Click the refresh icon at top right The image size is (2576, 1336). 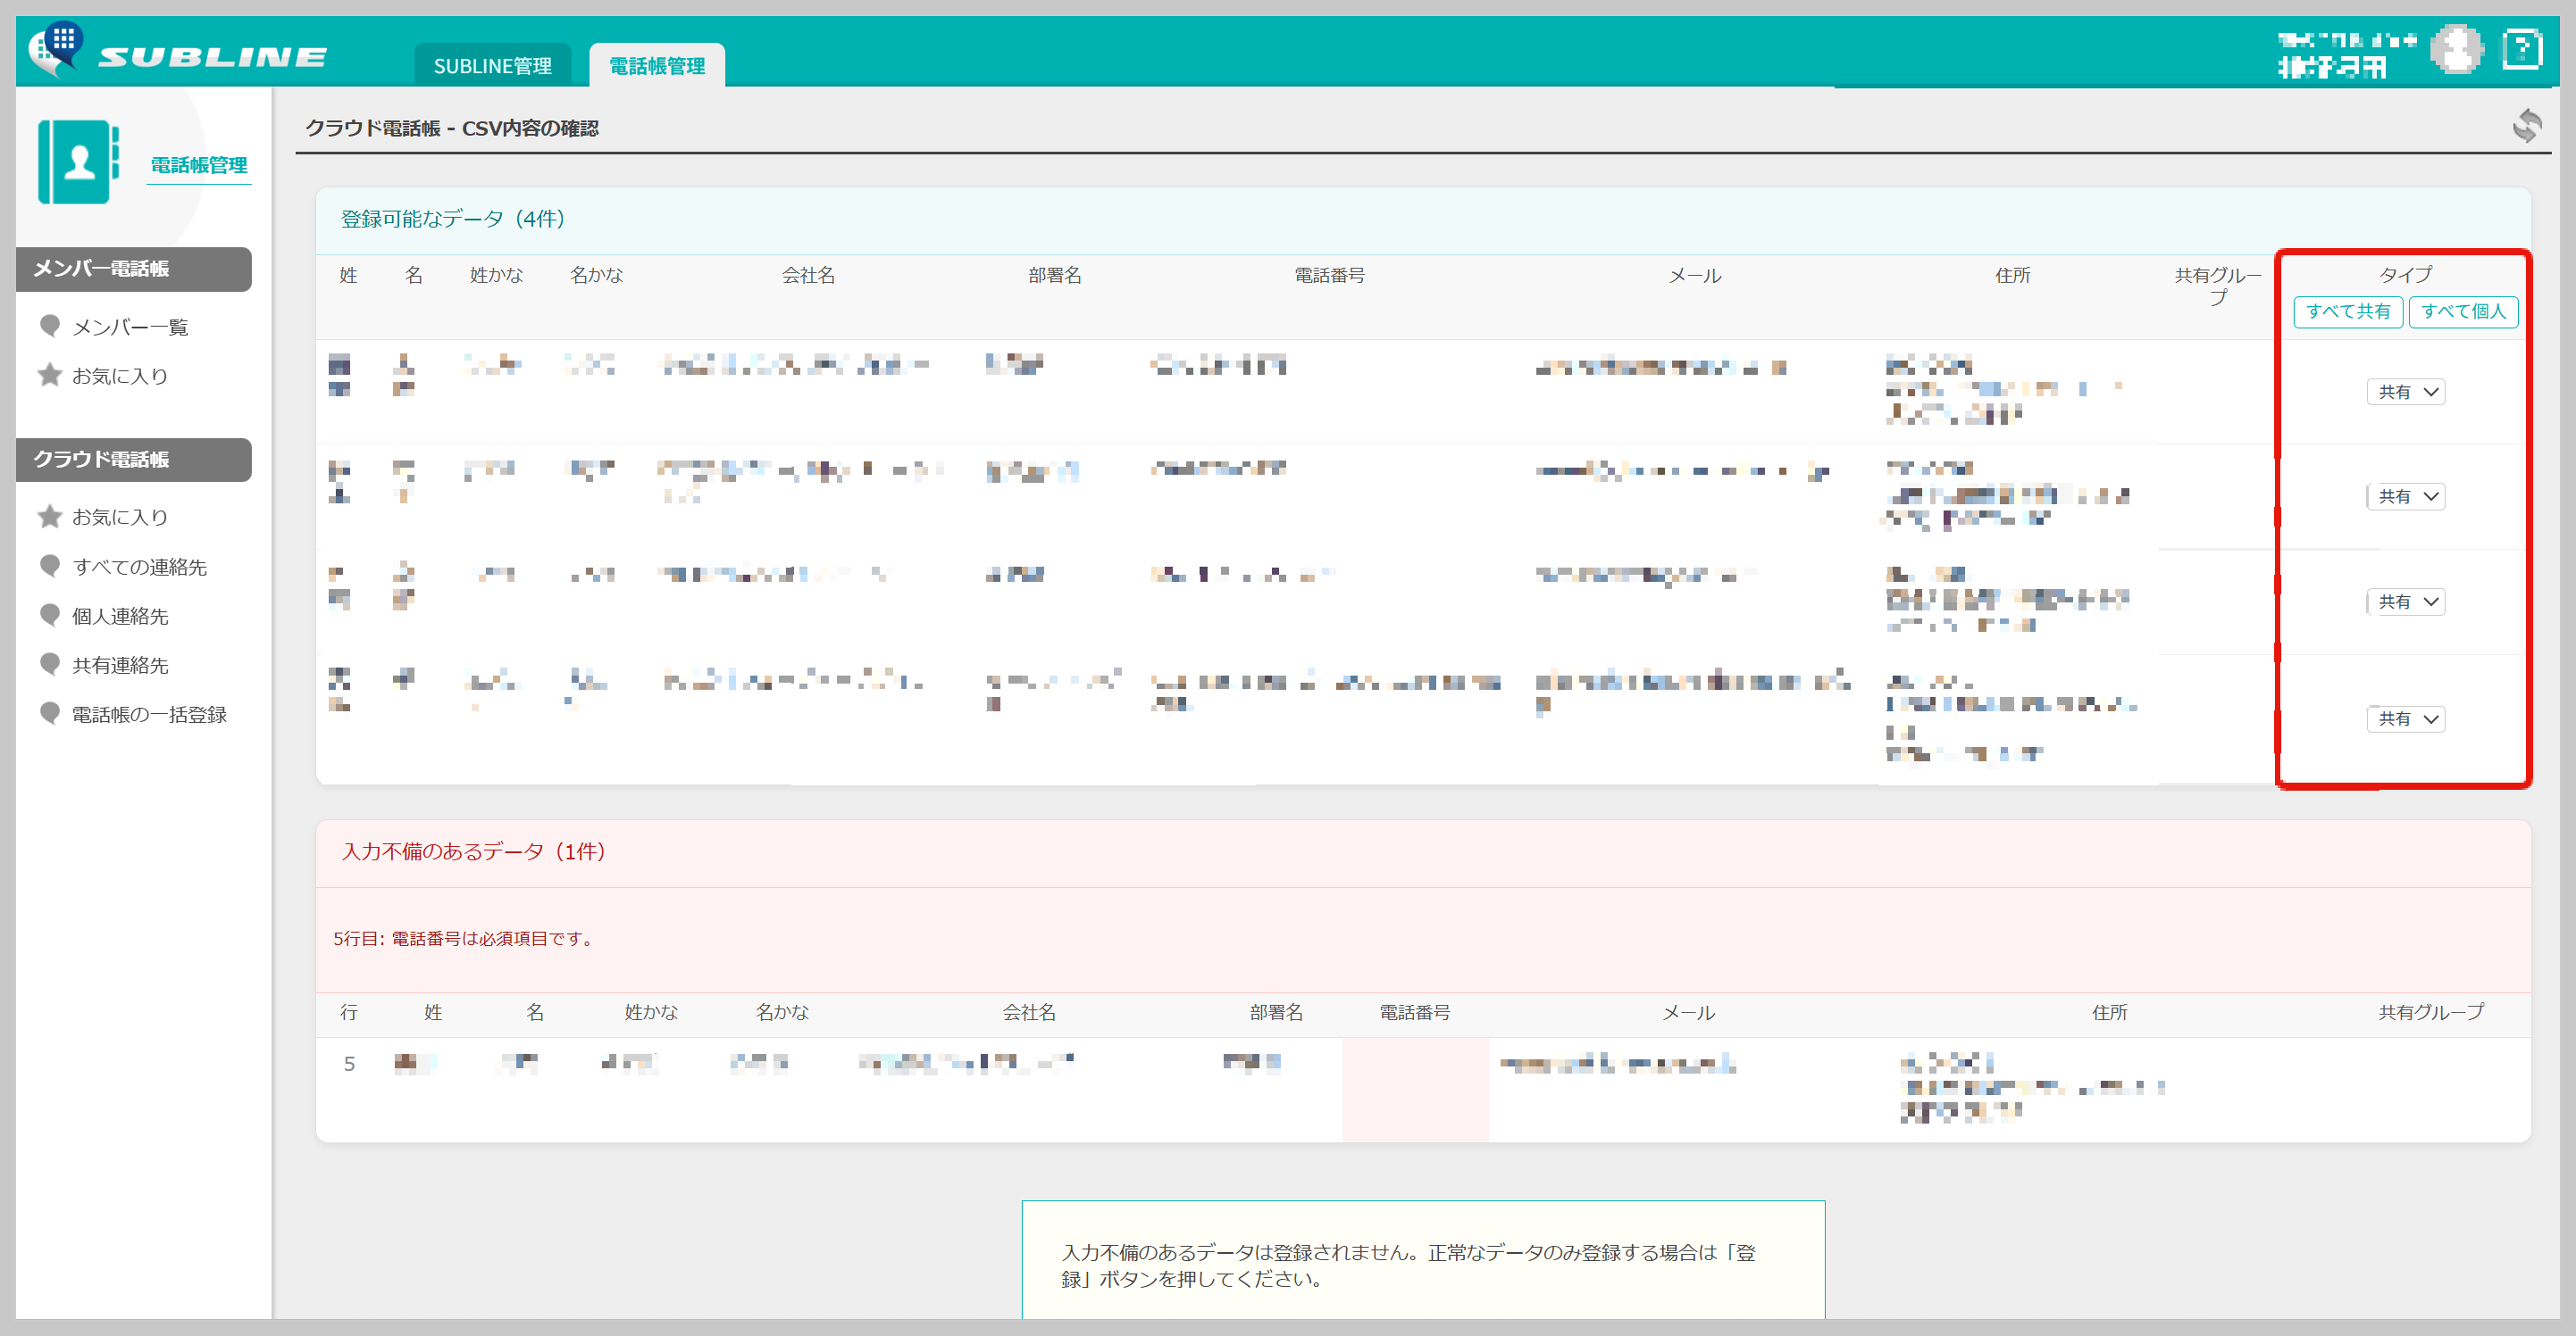point(2526,127)
